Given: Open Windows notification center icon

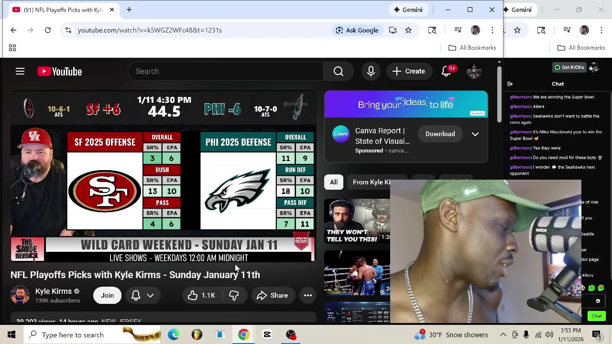Looking at the screenshot, I should click(597, 334).
